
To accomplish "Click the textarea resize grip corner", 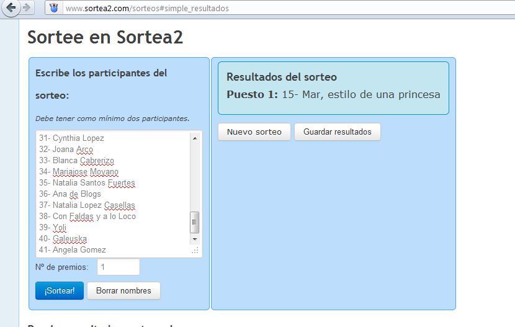I will point(195,251).
